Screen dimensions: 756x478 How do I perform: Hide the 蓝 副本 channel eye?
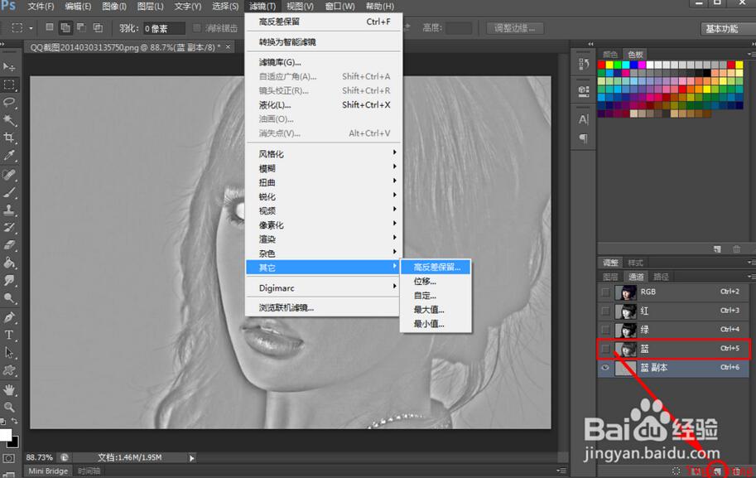pos(606,368)
